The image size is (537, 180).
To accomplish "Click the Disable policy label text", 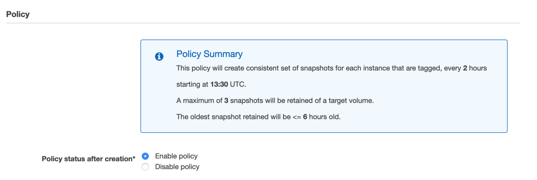I will tap(177, 167).
